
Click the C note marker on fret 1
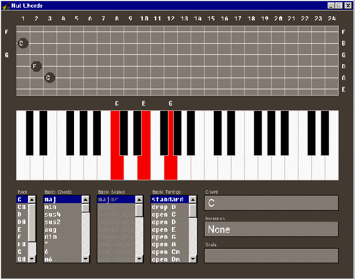click(22, 43)
